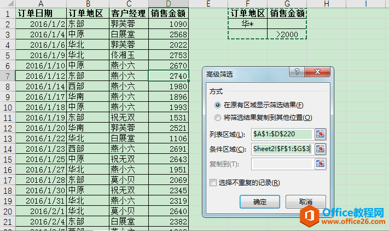
Task: Click the cell with value 2691
Action: click(x=169, y=149)
